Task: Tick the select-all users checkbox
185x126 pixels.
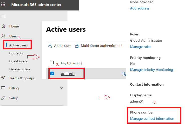Action: pos(52,63)
